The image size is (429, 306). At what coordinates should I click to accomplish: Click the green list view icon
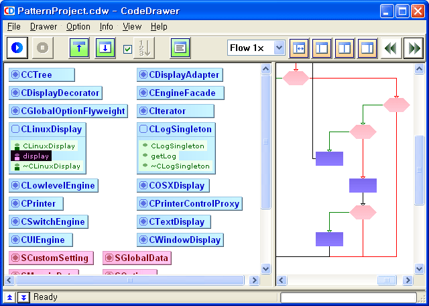(x=180, y=48)
